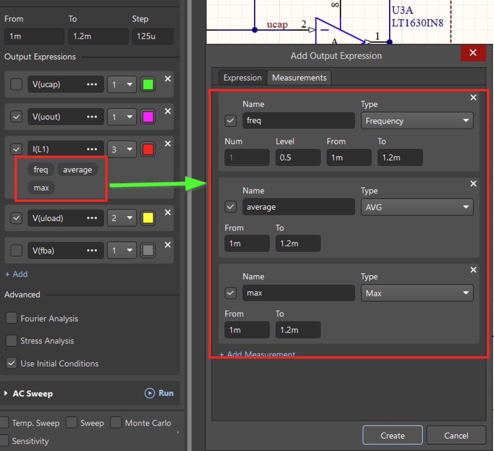The width and height of the screenshot is (494, 451).
Task: Open options for the V(uout) expression
Action: pos(92,116)
